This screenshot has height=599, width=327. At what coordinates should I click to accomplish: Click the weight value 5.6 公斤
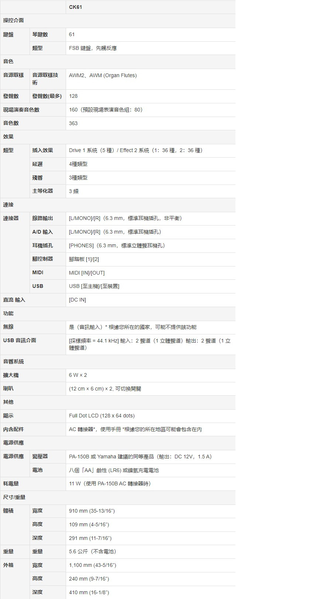coord(92,551)
